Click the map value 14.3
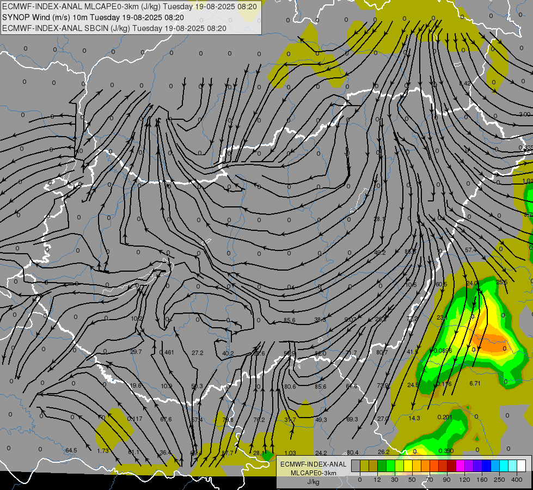This screenshot has height=490, width=533. click(414, 418)
